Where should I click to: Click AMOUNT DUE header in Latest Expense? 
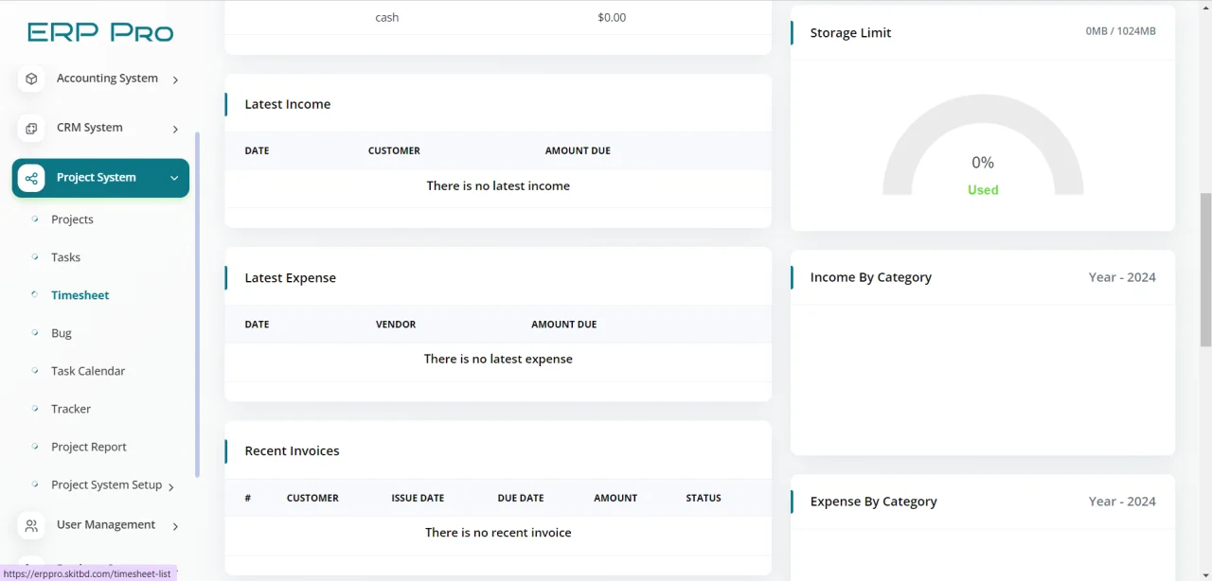(564, 325)
